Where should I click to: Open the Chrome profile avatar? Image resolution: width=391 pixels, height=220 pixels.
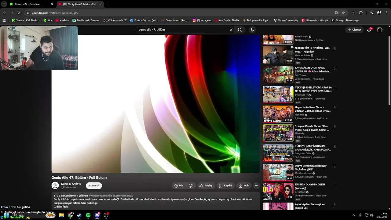click(x=379, y=13)
